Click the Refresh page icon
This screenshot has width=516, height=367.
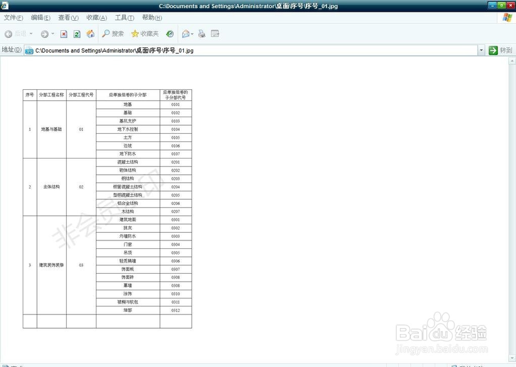click(77, 34)
